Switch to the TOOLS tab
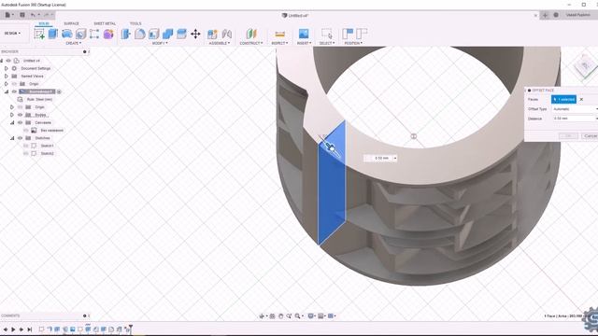 coord(135,23)
